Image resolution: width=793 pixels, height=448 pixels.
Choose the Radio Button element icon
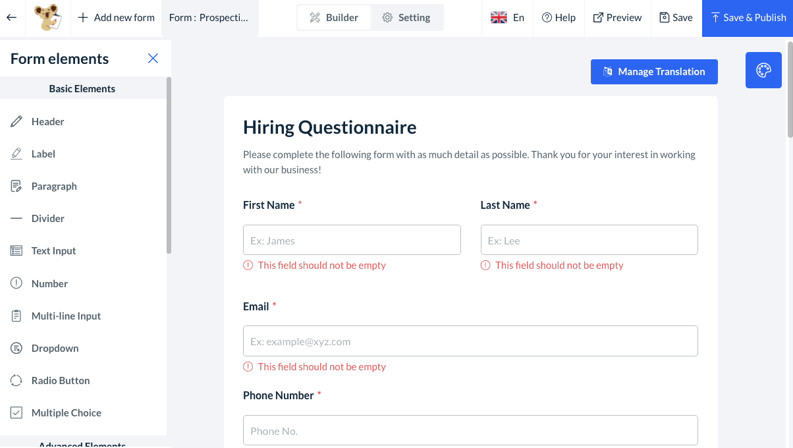tap(16, 381)
